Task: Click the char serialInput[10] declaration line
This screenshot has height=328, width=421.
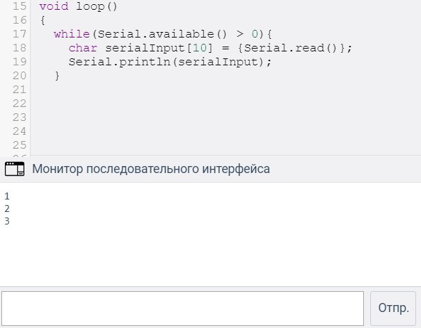Action: pos(210,48)
